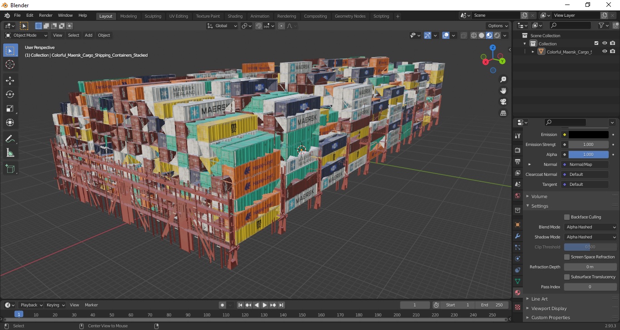Open the Render menu
The image size is (620, 330).
pyautogui.click(x=45, y=15)
